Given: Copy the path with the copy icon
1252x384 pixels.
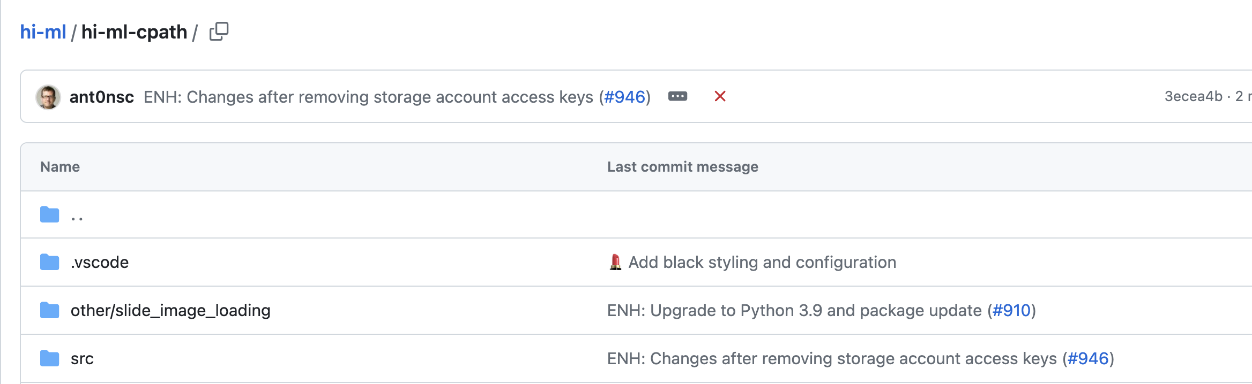Looking at the screenshot, I should (219, 32).
